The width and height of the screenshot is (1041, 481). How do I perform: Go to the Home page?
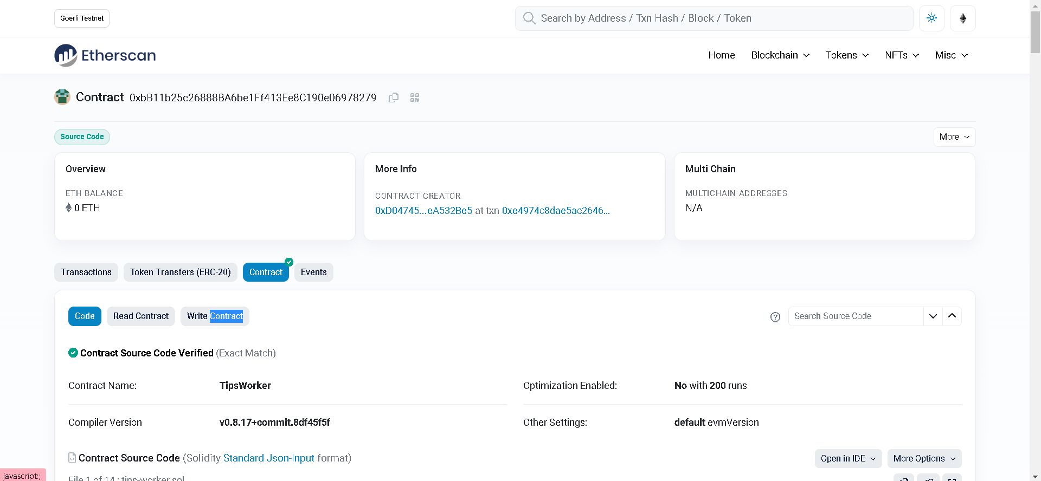tap(722, 55)
